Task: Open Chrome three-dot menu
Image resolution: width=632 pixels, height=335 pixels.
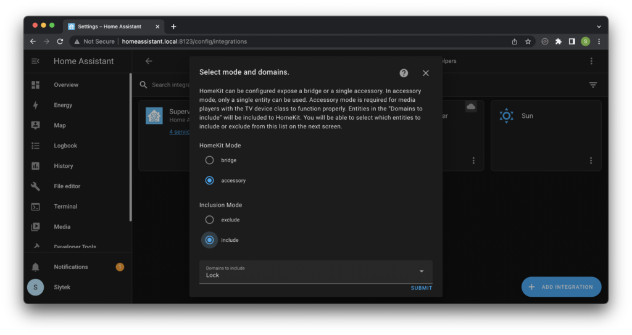Action: click(599, 41)
